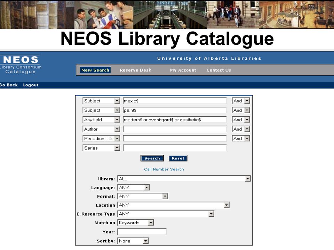
Task: Open the Periodical title dropdown
Action: 101,139
